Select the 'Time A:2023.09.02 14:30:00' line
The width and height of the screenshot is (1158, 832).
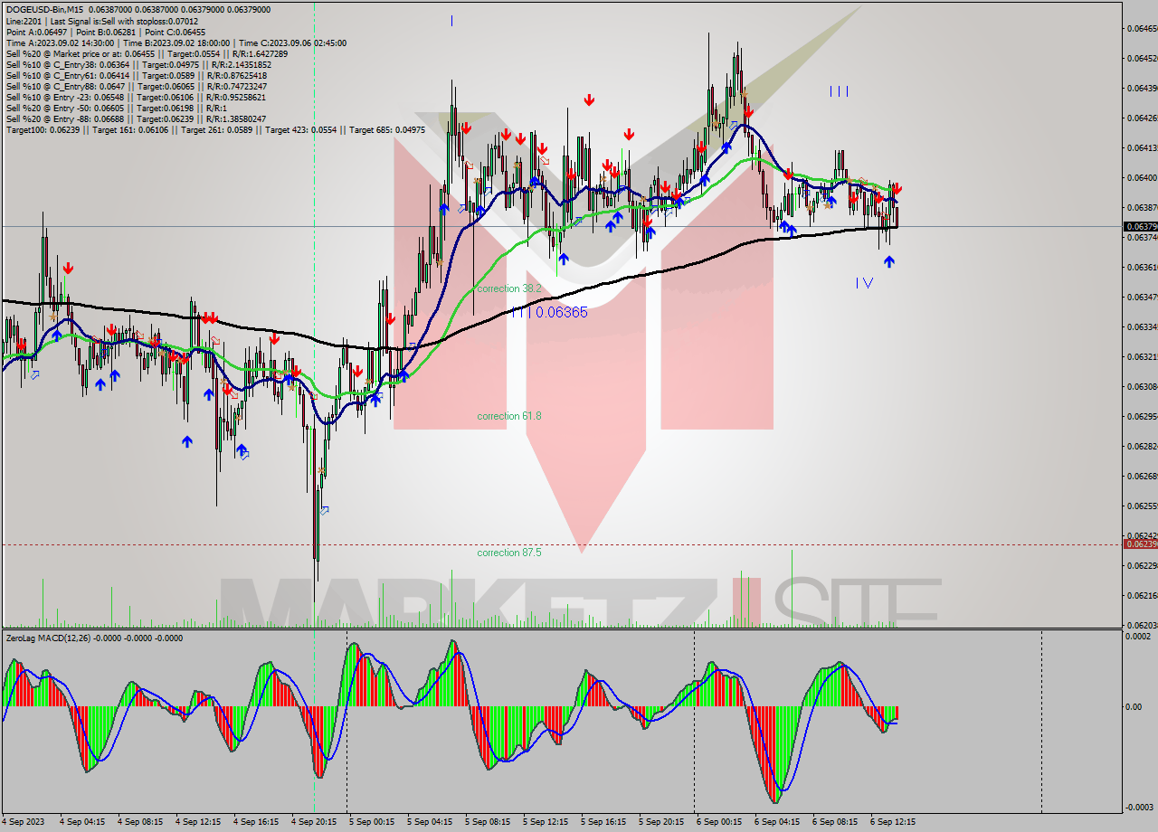(176, 43)
